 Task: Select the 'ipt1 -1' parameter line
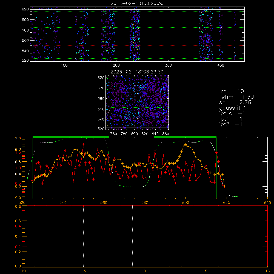[231, 119]
